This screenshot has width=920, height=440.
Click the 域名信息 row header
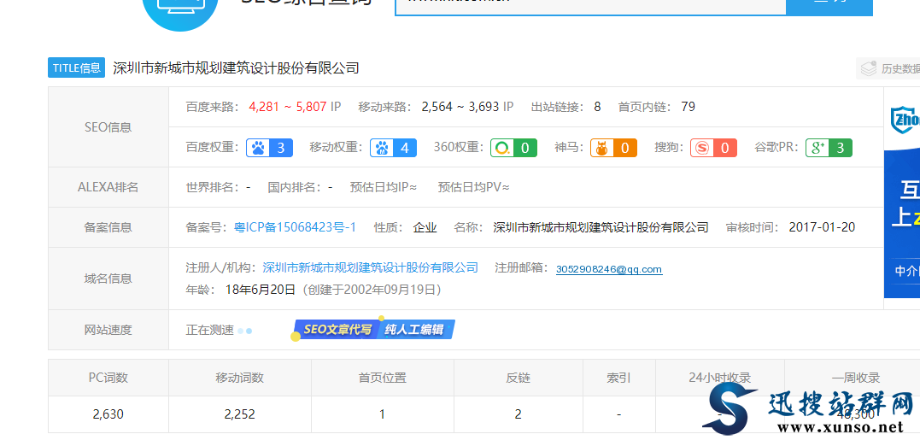tap(108, 279)
